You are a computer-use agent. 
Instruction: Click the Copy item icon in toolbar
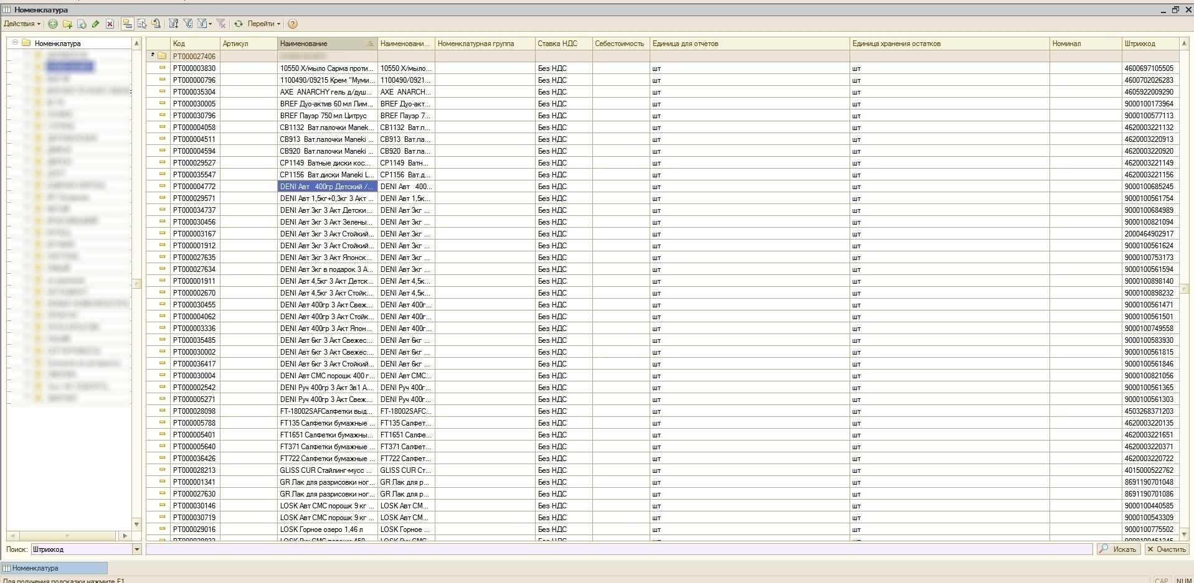point(82,24)
